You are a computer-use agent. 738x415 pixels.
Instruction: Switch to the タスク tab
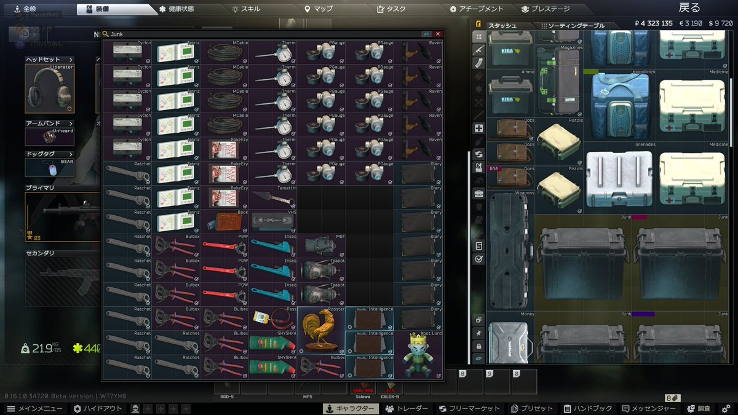pos(392,9)
